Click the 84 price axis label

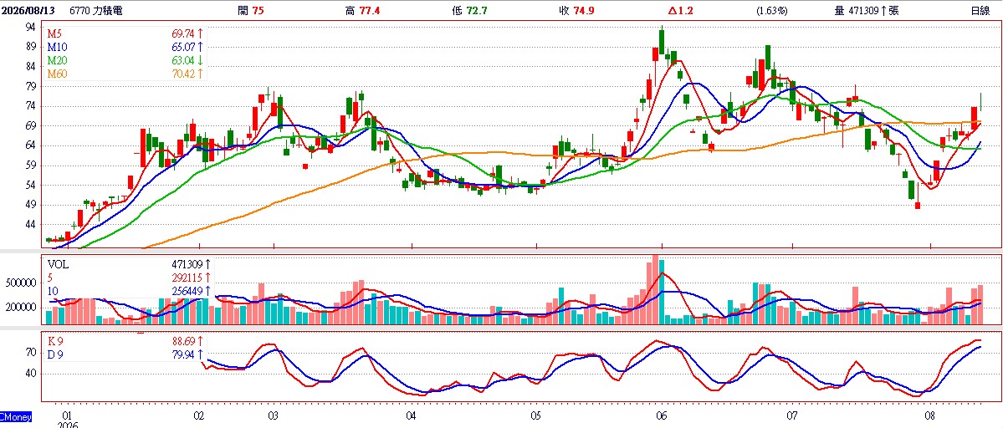pyautogui.click(x=31, y=66)
